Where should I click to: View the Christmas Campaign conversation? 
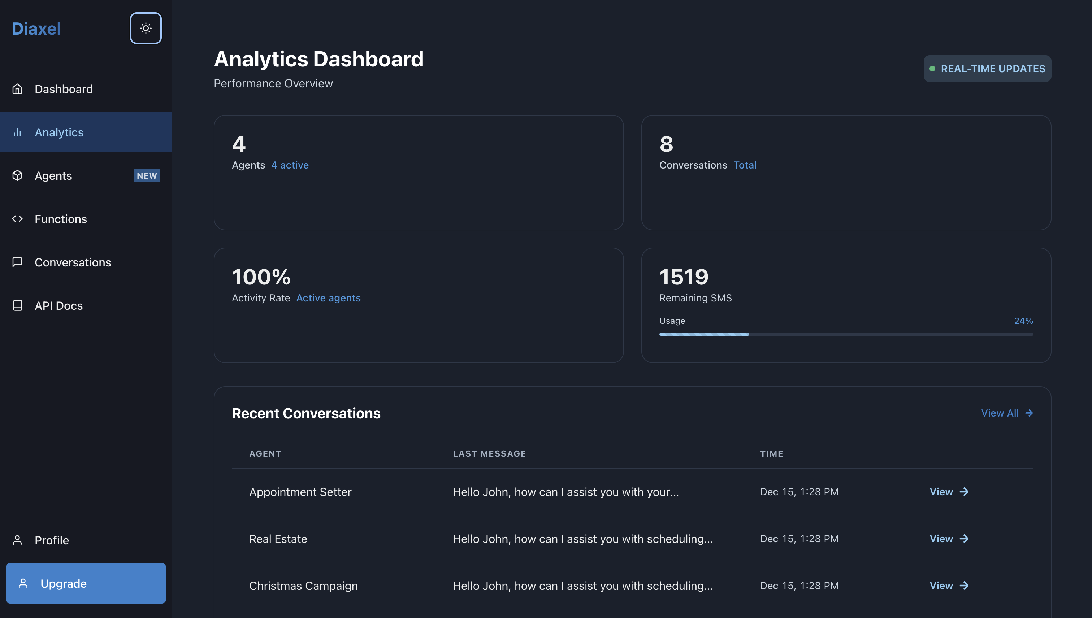coord(949,585)
